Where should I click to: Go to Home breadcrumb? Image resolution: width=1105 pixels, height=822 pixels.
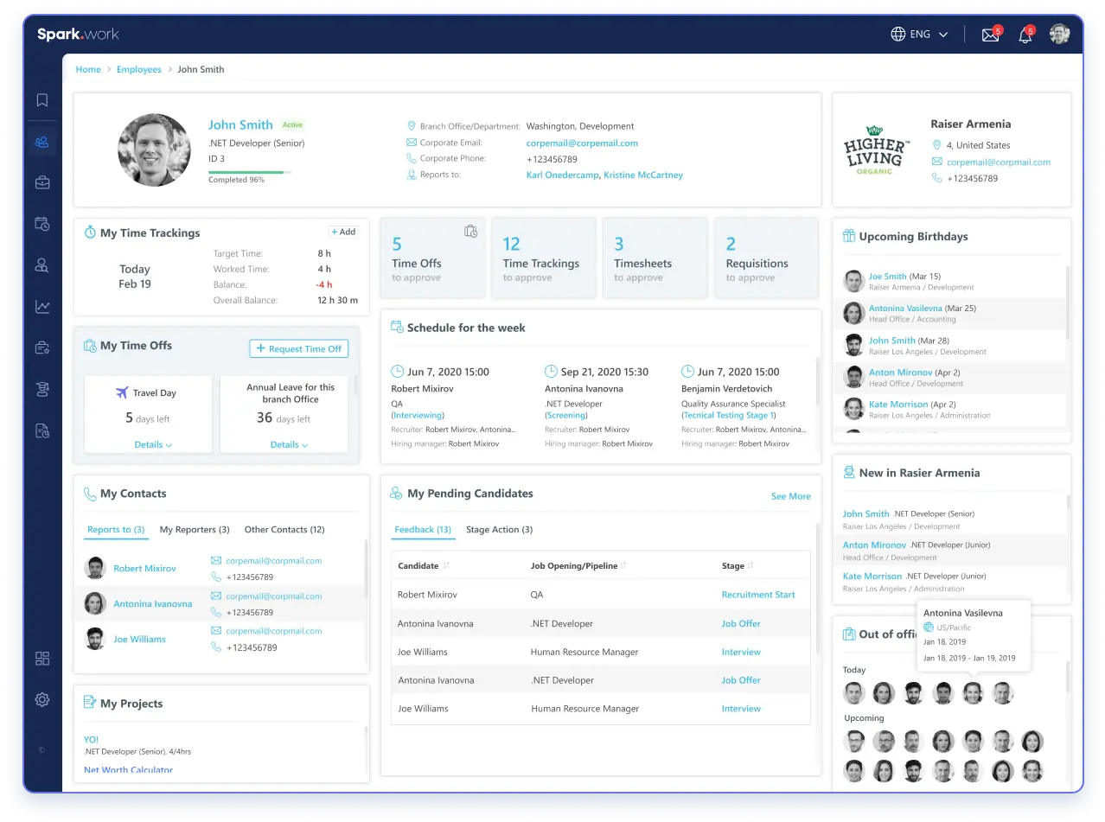click(88, 69)
